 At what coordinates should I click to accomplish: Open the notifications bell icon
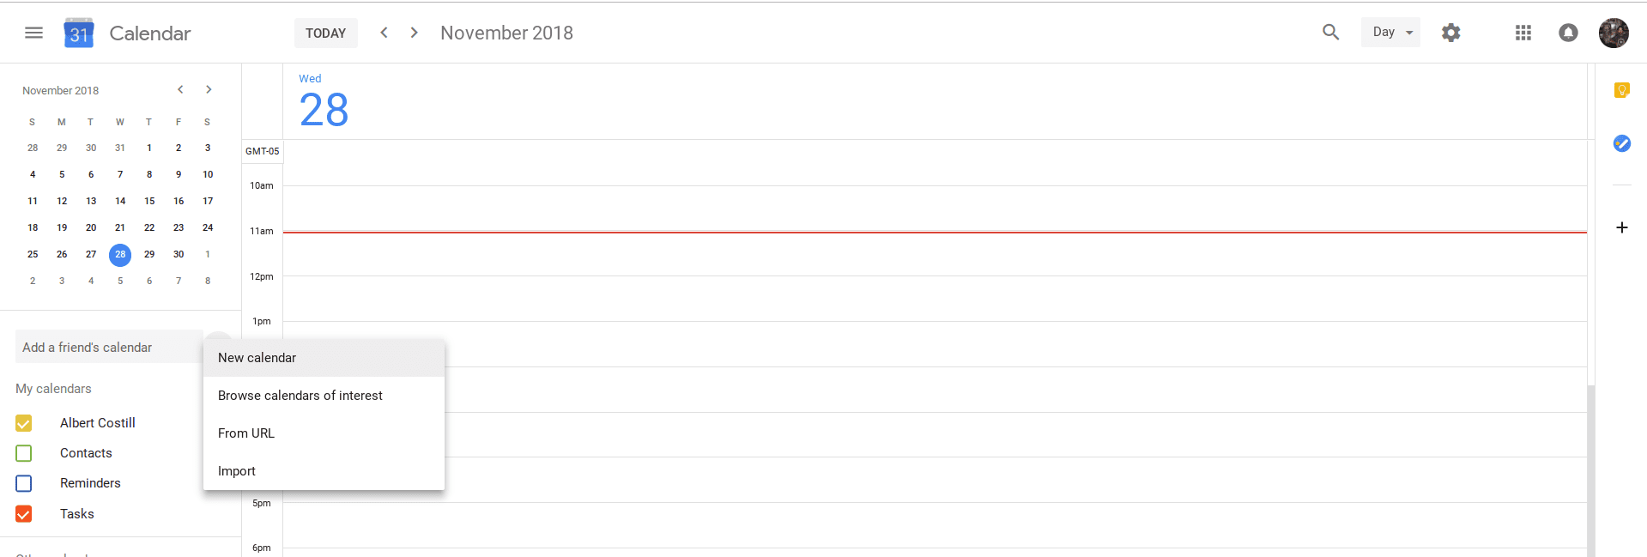point(1568,33)
